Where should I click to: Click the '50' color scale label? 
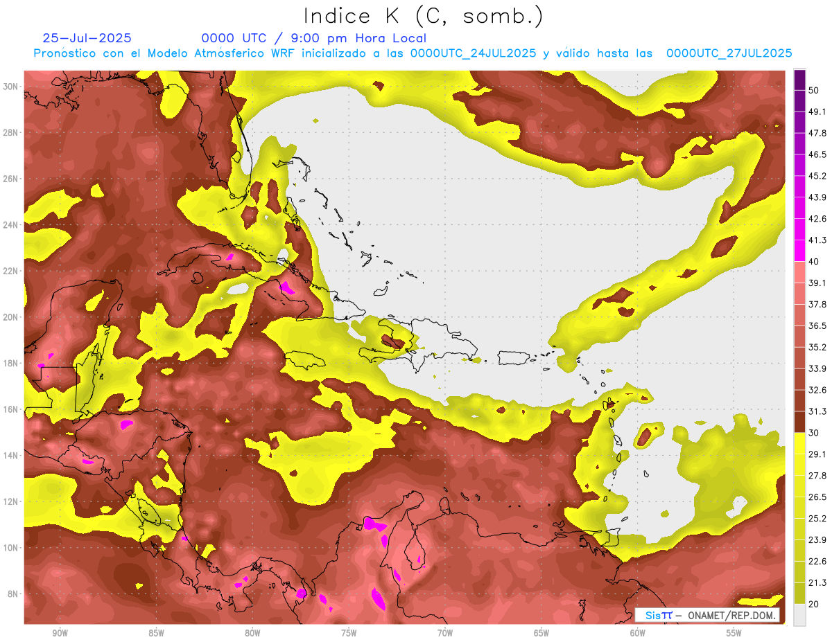coord(813,89)
